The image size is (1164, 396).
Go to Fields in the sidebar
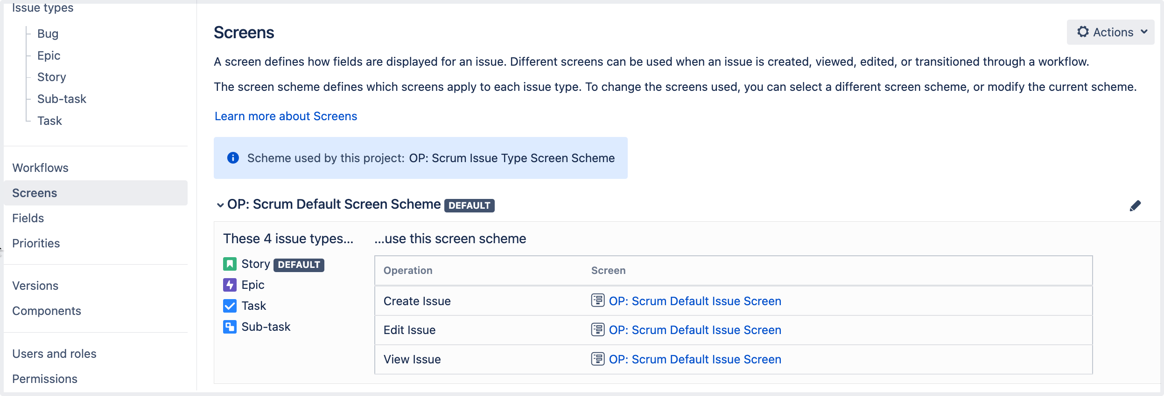coord(28,218)
